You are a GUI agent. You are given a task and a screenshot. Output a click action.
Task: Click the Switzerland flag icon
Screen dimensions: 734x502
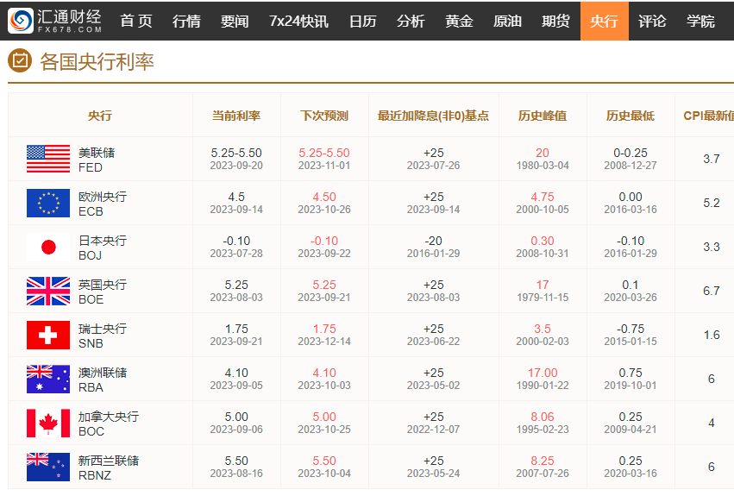point(48,335)
